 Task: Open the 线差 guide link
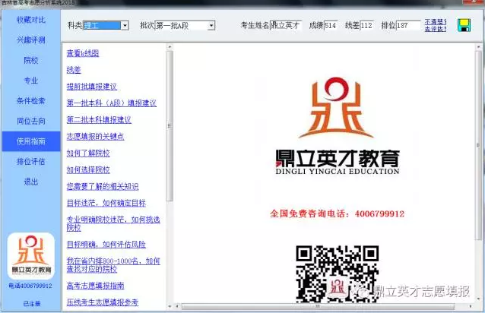click(74, 70)
